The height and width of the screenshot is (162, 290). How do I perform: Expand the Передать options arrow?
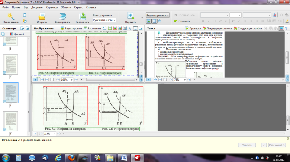click(142, 18)
